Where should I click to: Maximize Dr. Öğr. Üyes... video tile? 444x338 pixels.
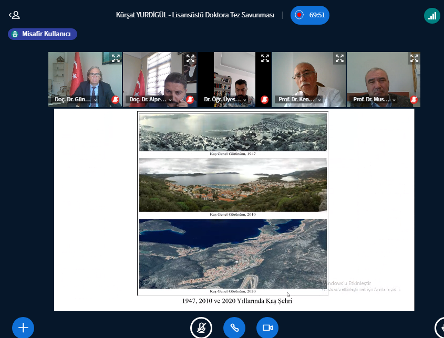[x=265, y=58]
